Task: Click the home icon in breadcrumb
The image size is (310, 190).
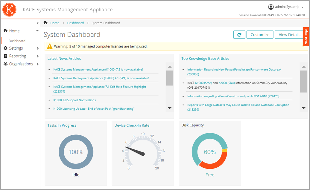Action: [46, 23]
